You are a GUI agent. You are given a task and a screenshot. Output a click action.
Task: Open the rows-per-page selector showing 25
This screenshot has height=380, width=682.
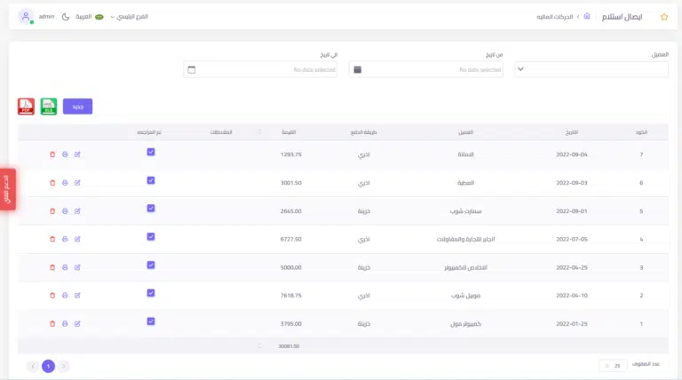(612, 366)
